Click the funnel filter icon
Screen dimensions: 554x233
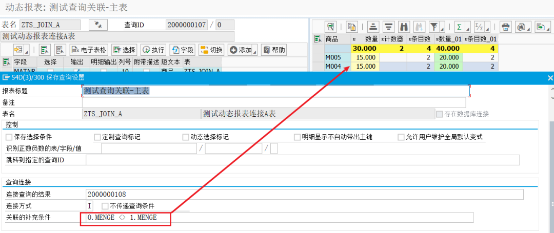[433, 27]
